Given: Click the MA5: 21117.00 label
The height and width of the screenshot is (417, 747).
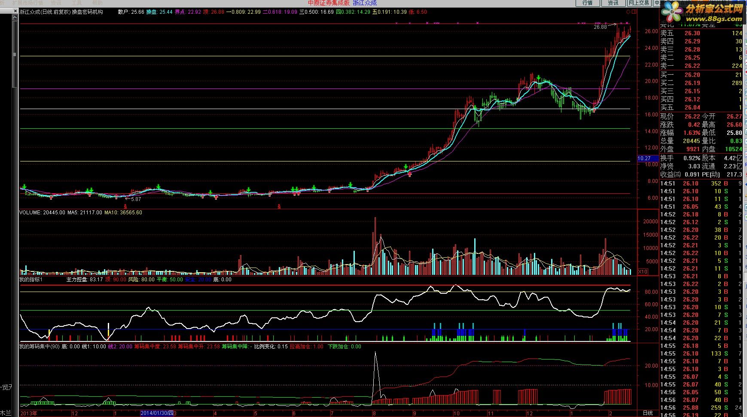Looking at the screenshot, I should tap(85, 212).
